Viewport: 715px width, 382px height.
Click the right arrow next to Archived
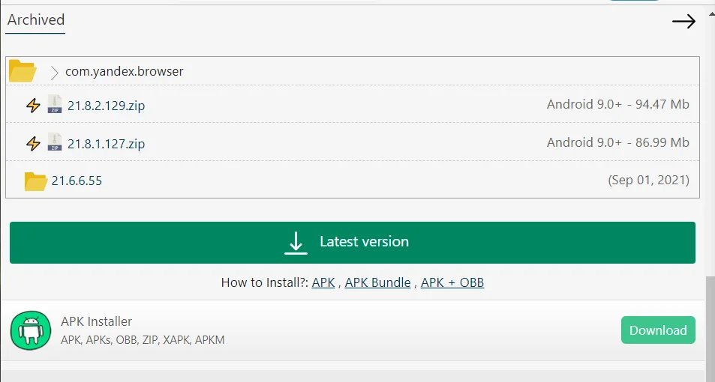pos(683,21)
